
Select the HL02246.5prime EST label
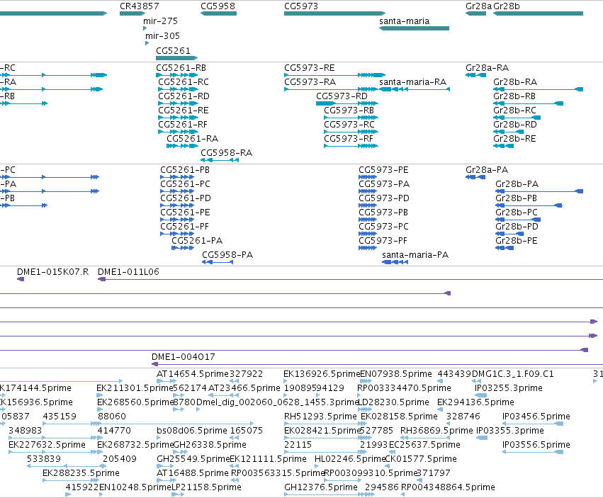[x=349, y=459]
